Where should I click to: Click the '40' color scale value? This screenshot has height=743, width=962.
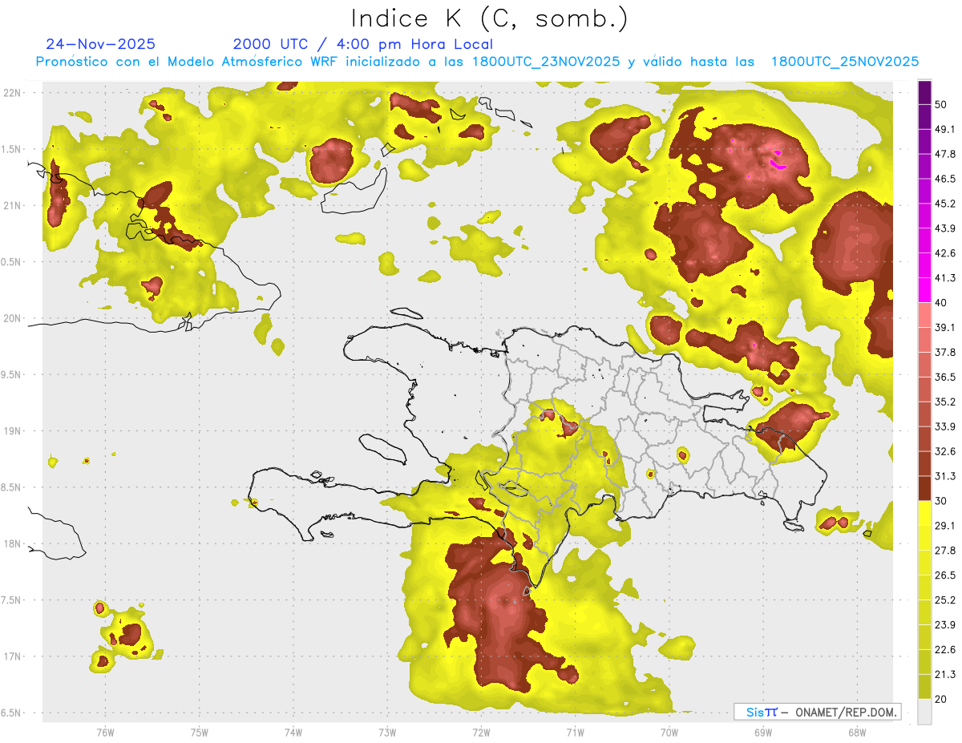coord(942,303)
